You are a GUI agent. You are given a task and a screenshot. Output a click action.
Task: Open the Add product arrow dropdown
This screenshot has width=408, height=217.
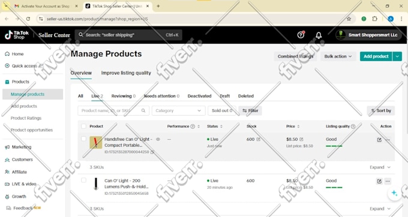click(x=397, y=56)
